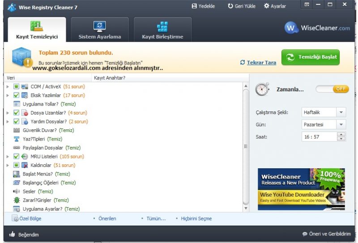Increase the Saat time with up arrow
Image resolution: width=358 pixels, height=243 pixels.
point(341,135)
